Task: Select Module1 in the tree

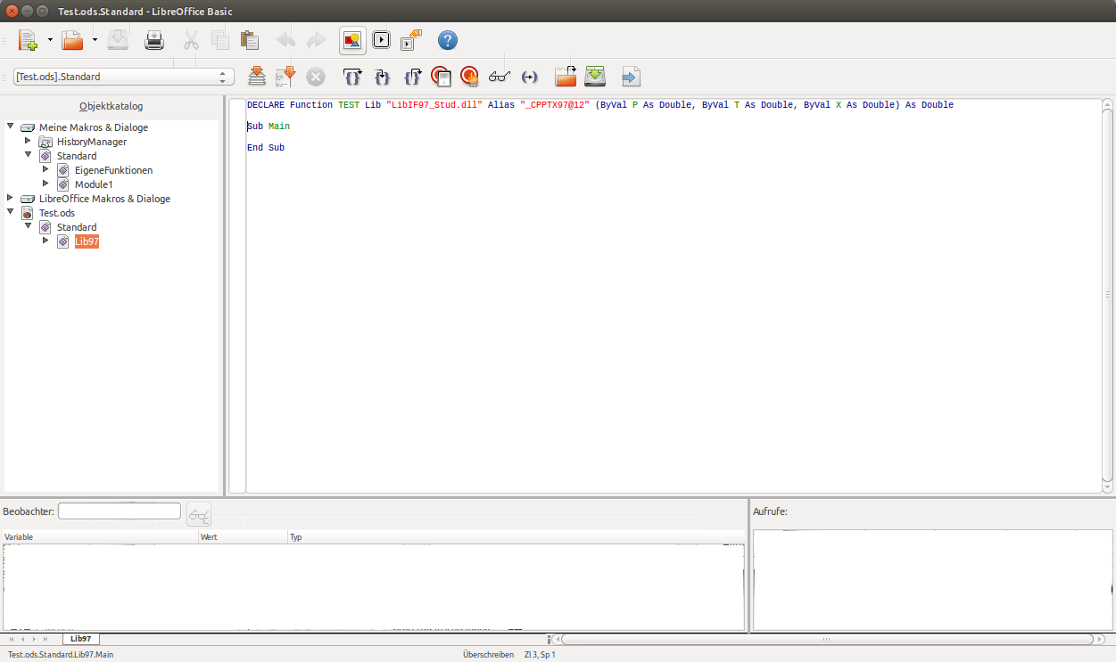Action: pyautogui.click(x=94, y=184)
